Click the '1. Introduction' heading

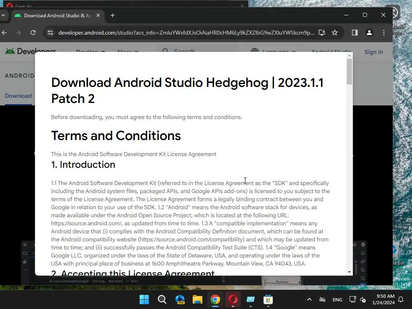(83, 165)
